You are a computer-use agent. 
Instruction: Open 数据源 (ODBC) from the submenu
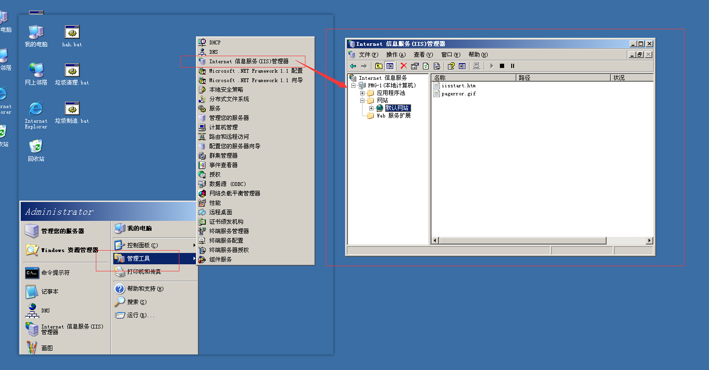[x=255, y=184]
